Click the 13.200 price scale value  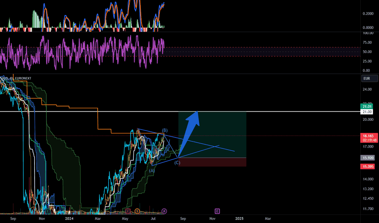click(x=368, y=189)
